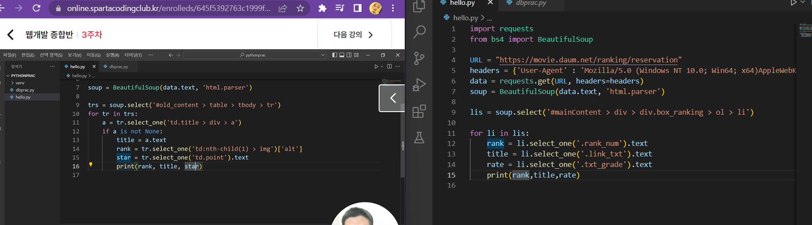Open browser profile avatar
The image size is (812, 225).
point(376,8)
